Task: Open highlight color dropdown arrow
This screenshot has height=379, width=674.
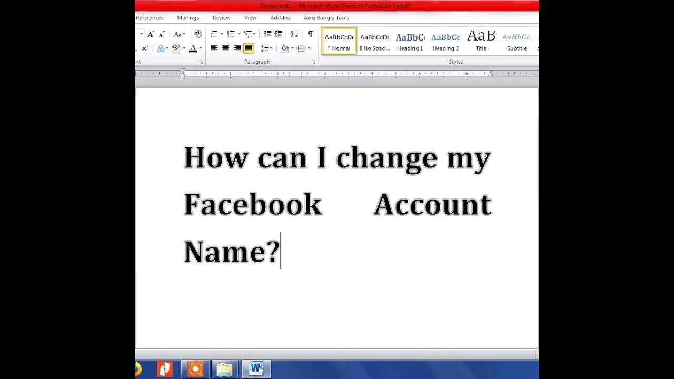Action: tap(184, 48)
